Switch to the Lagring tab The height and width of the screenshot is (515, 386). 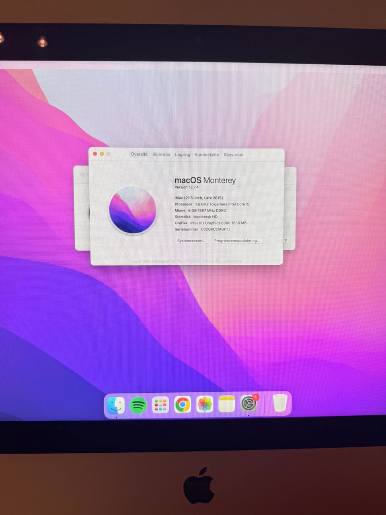click(x=183, y=154)
